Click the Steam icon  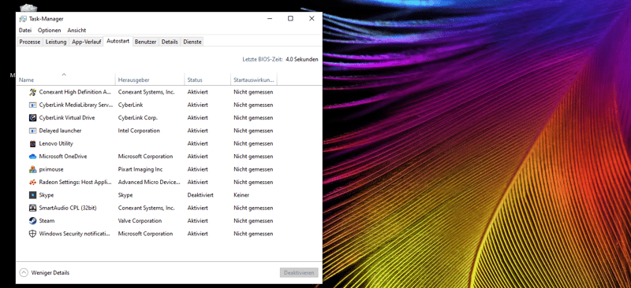click(32, 220)
